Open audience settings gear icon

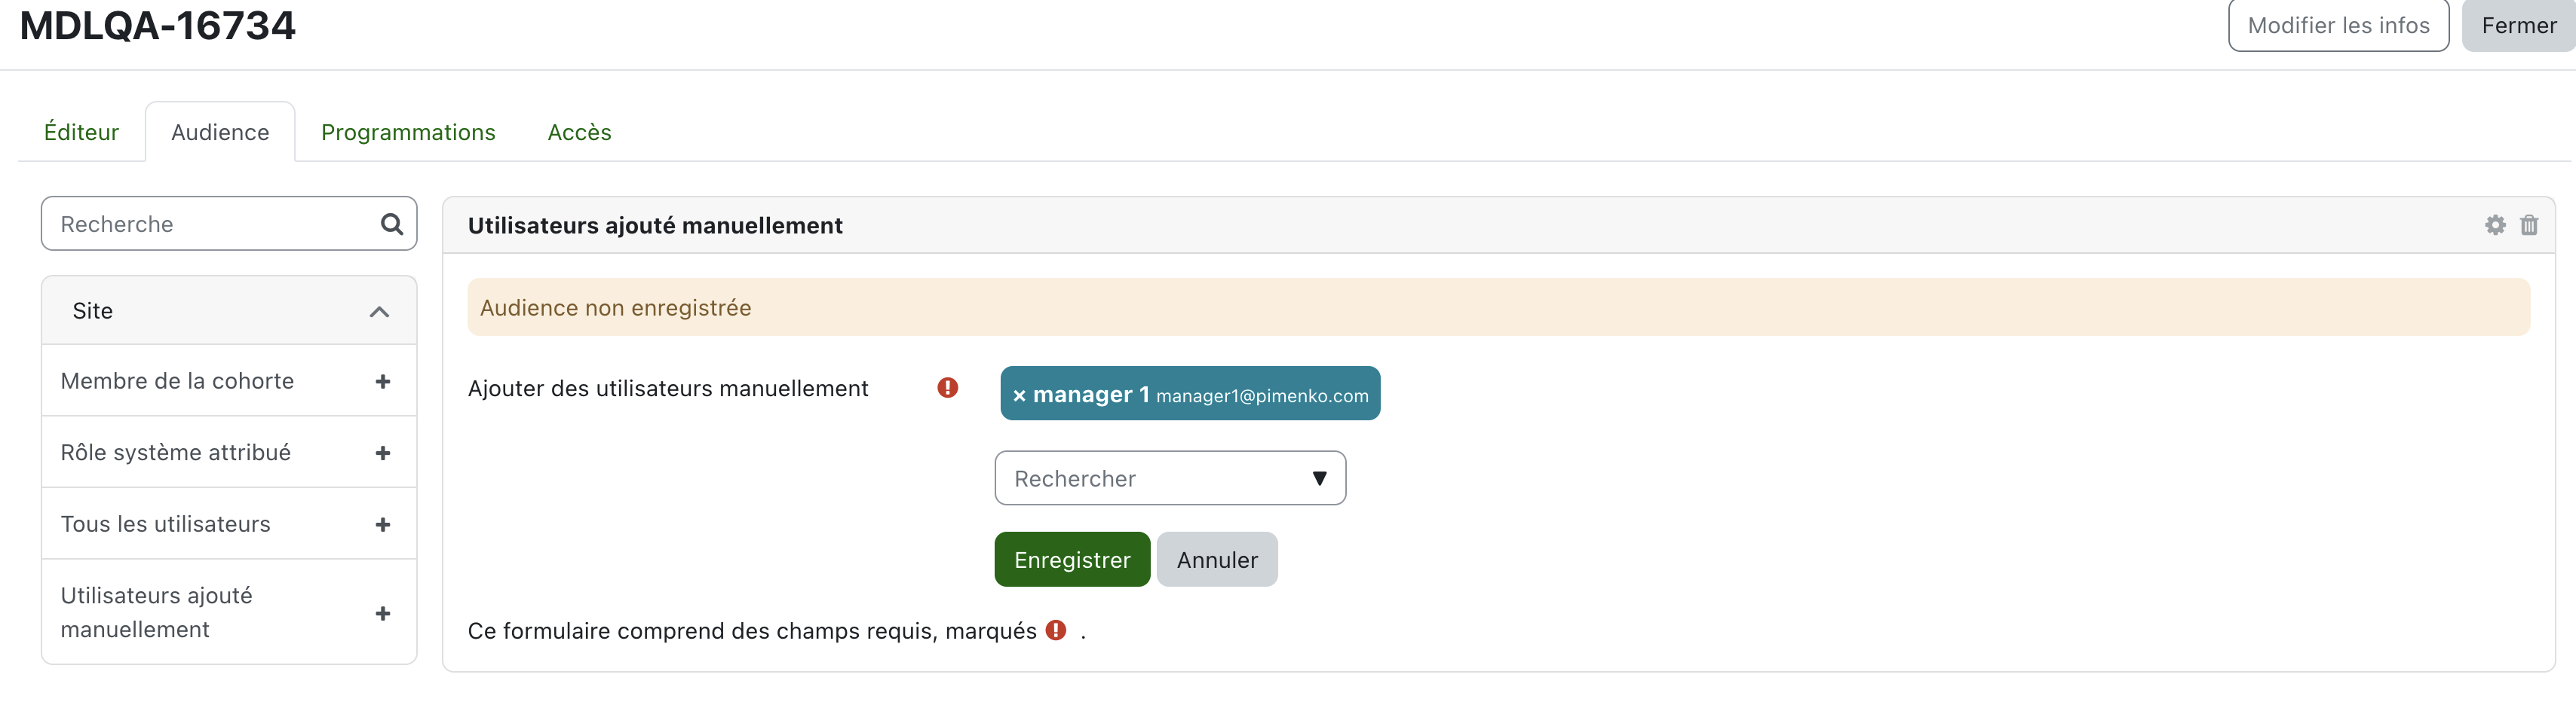tap(2495, 224)
